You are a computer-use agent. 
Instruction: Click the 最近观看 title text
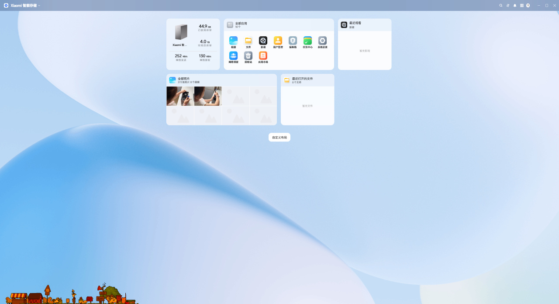tap(355, 23)
